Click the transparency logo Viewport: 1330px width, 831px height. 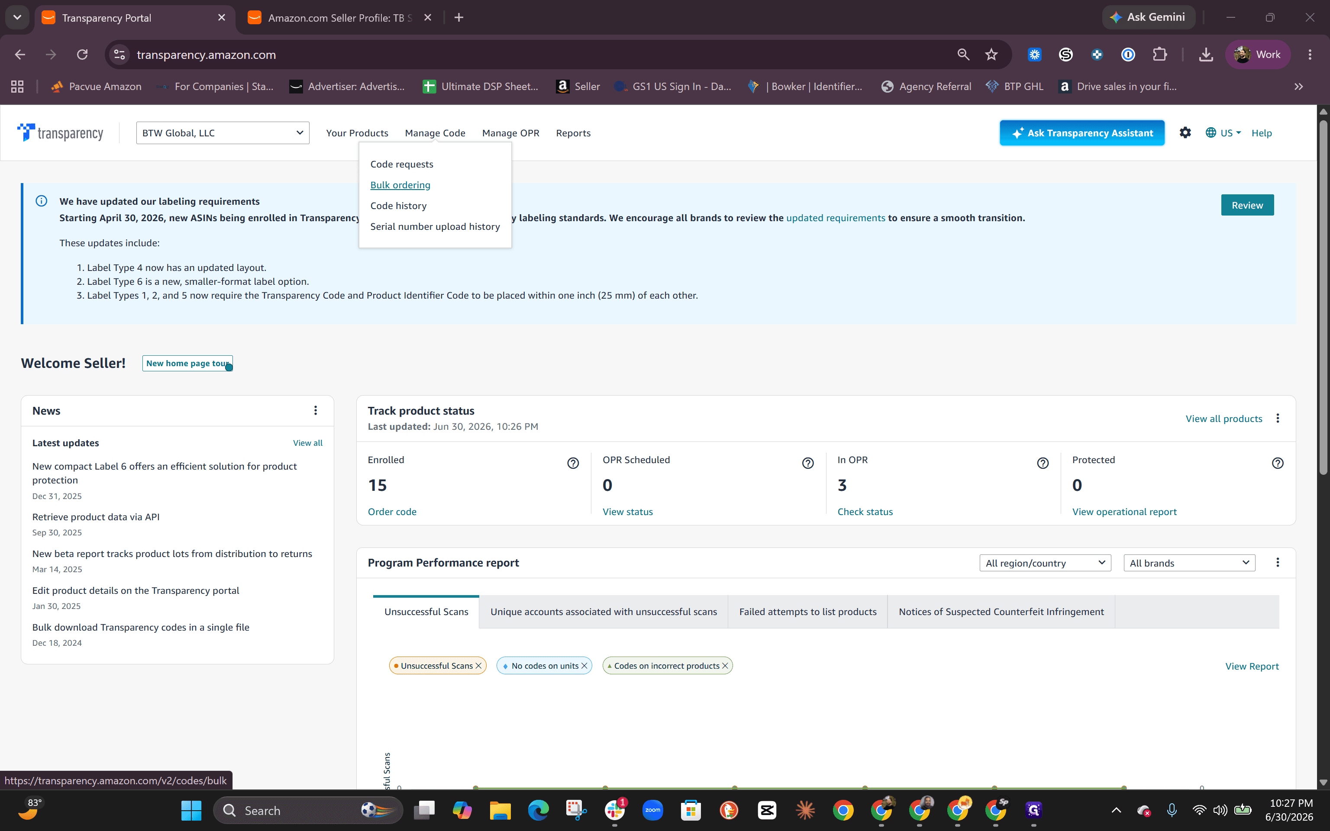(x=60, y=133)
